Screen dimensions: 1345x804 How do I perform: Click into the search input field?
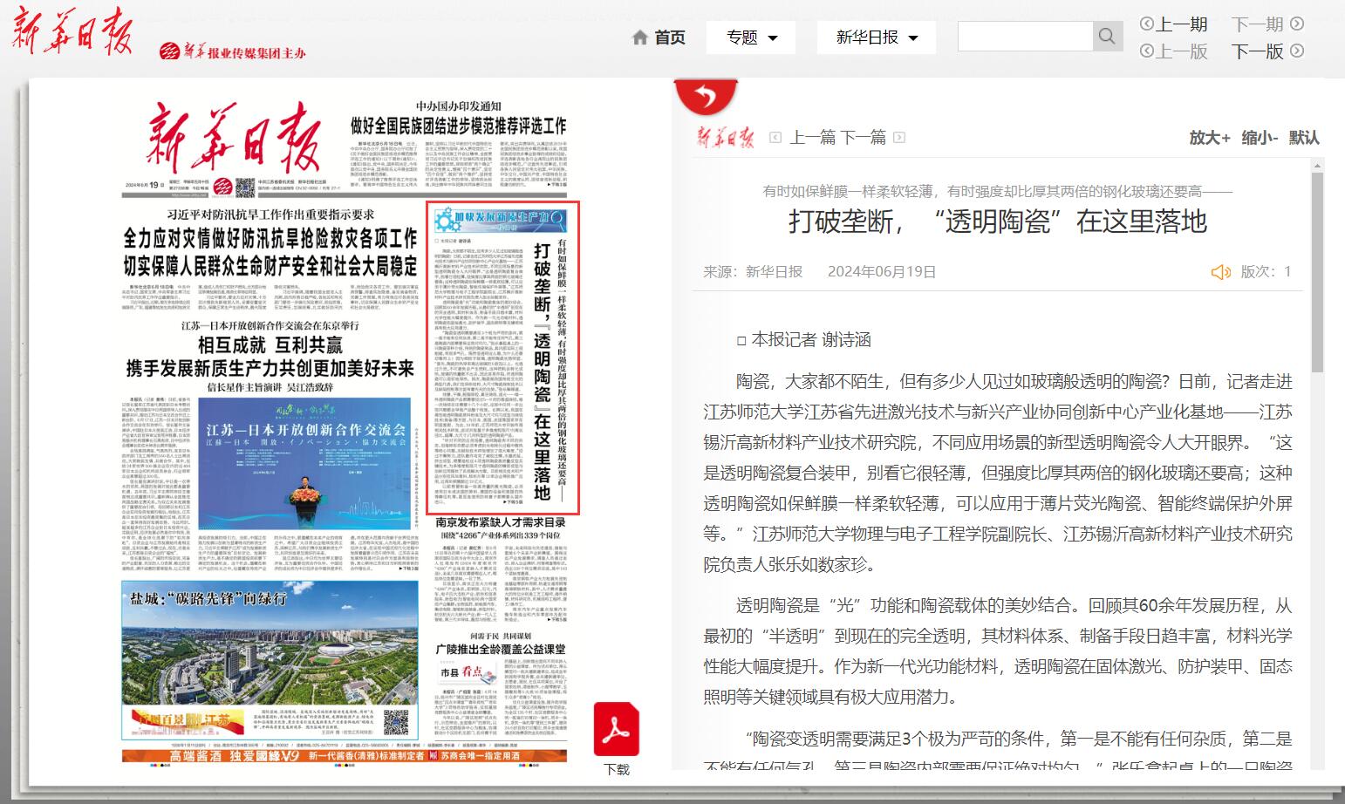(x=1025, y=36)
